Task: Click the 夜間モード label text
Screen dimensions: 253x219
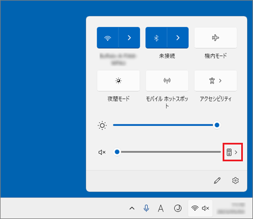Action: coord(119,99)
